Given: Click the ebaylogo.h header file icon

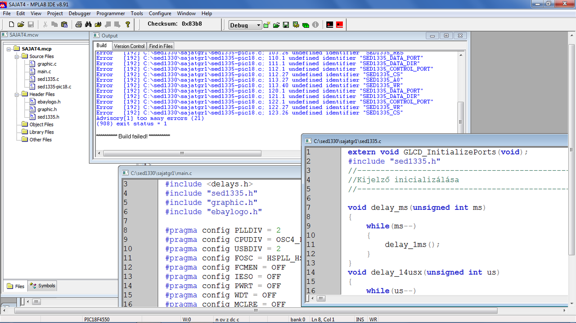Looking at the screenshot, I should pos(32,102).
